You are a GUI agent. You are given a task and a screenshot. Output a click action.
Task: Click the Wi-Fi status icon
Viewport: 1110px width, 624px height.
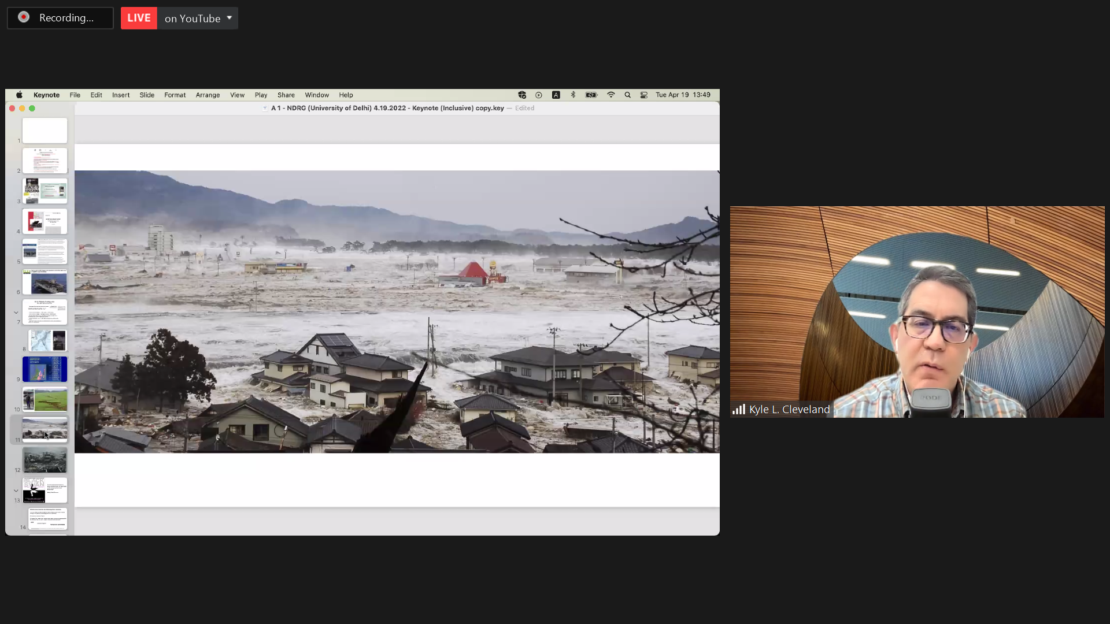[610, 95]
